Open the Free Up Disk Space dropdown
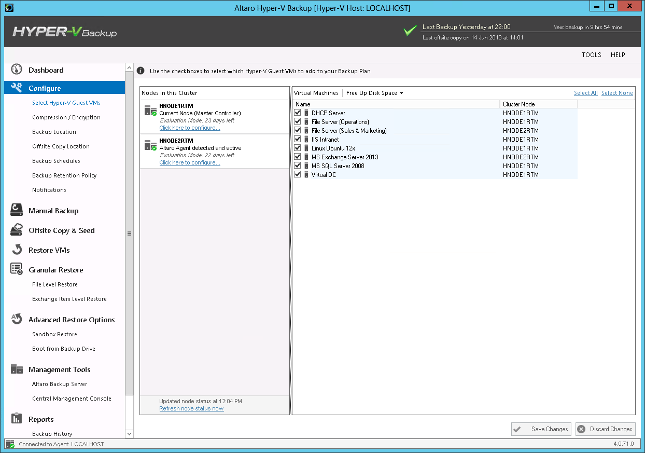The height and width of the screenshot is (453, 645). click(x=374, y=93)
